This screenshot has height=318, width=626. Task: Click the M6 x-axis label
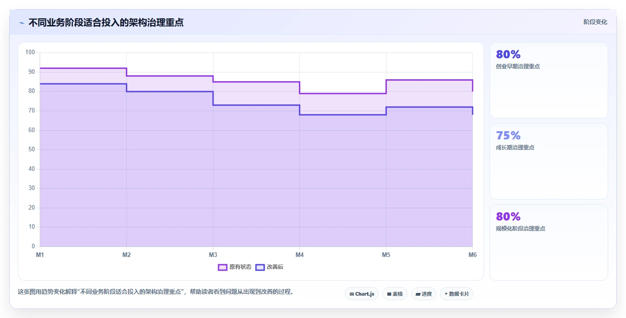pyautogui.click(x=473, y=255)
